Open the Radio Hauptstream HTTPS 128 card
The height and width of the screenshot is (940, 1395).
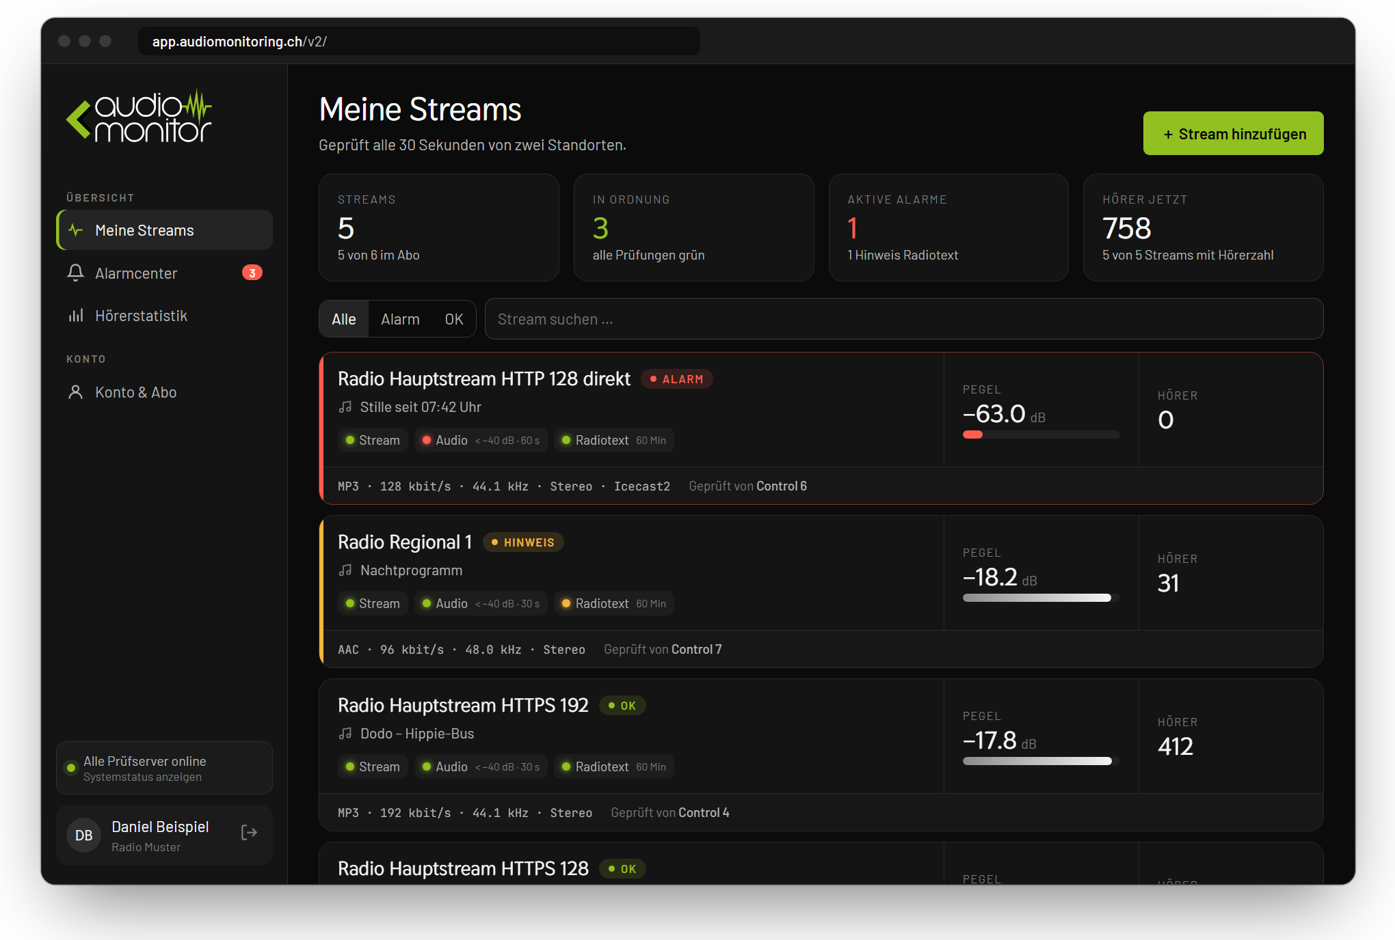821,864
